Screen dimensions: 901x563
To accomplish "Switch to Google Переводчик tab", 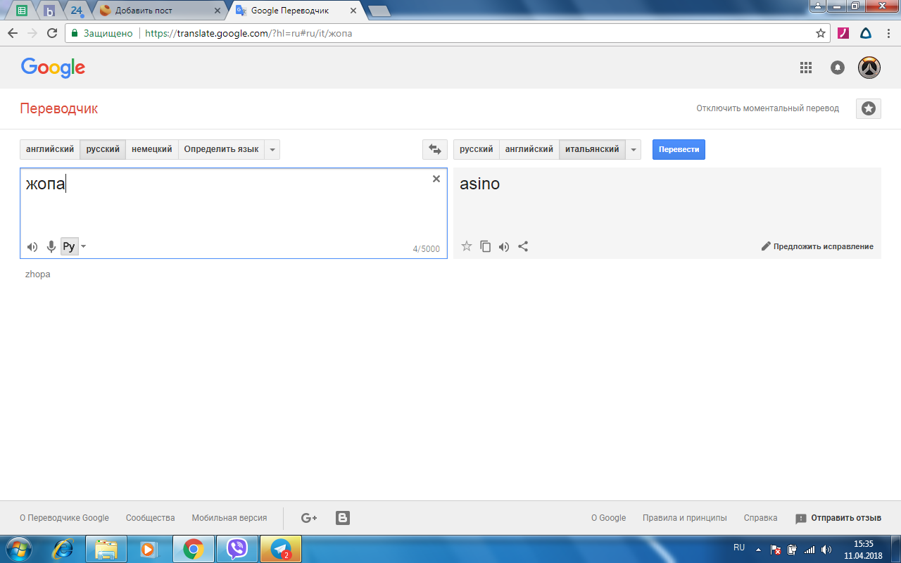I will (296, 11).
